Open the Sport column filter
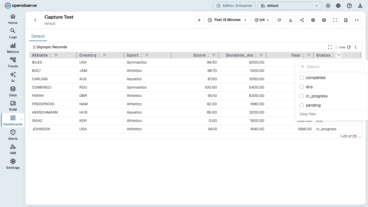368x207 pixels. [147, 55]
